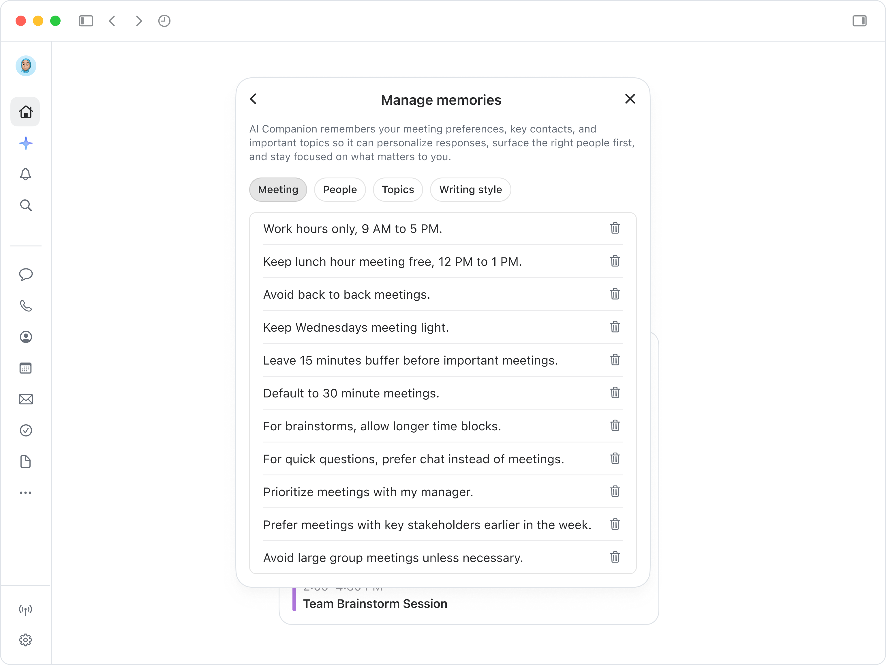The height and width of the screenshot is (665, 886).
Task: Open Mail envelope icon
Action: pyautogui.click(x=26, y=399)
